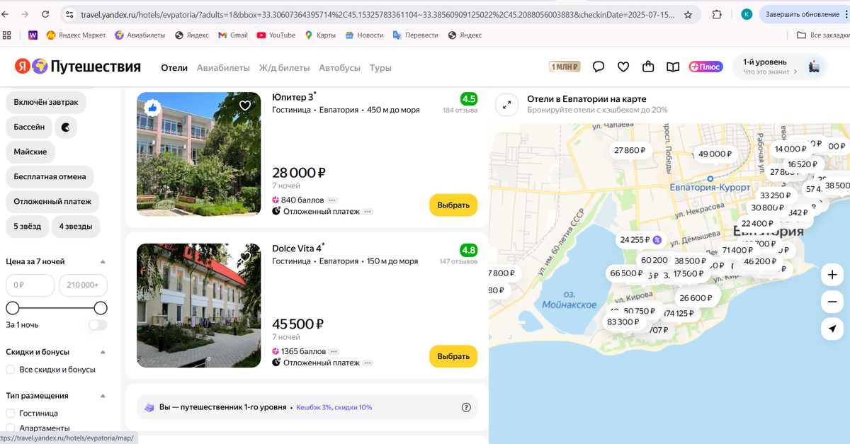Open info next to Dolce Vita Отложенный платеж

(x=368, y=363)
